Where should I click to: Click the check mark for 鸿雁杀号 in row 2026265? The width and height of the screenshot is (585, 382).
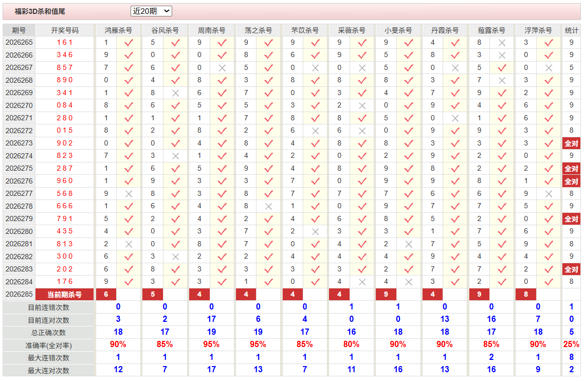click(x=129, y=43)
